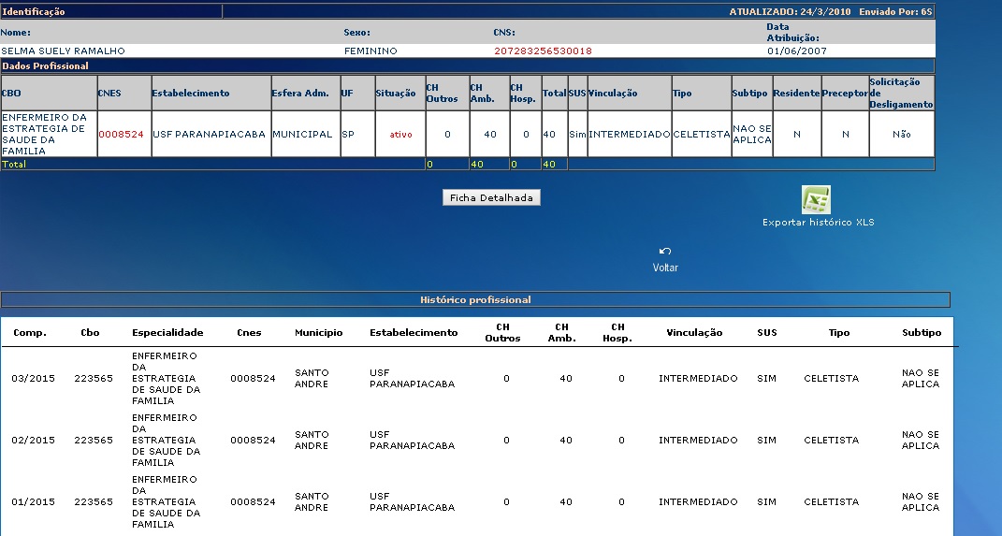Viewport: 1002px width, 536px height.
Task: Click the Excel spreadsheet export icon
Action: 816,200
